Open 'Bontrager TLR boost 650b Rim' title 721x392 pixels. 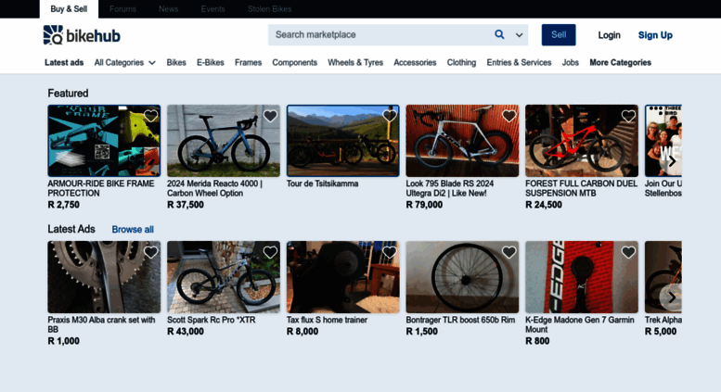click(460, 320)
